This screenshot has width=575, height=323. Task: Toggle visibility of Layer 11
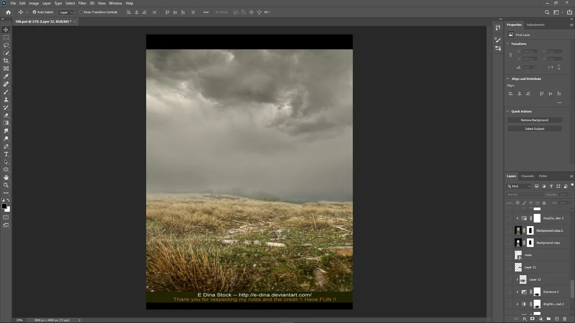[x=509, y=267]
